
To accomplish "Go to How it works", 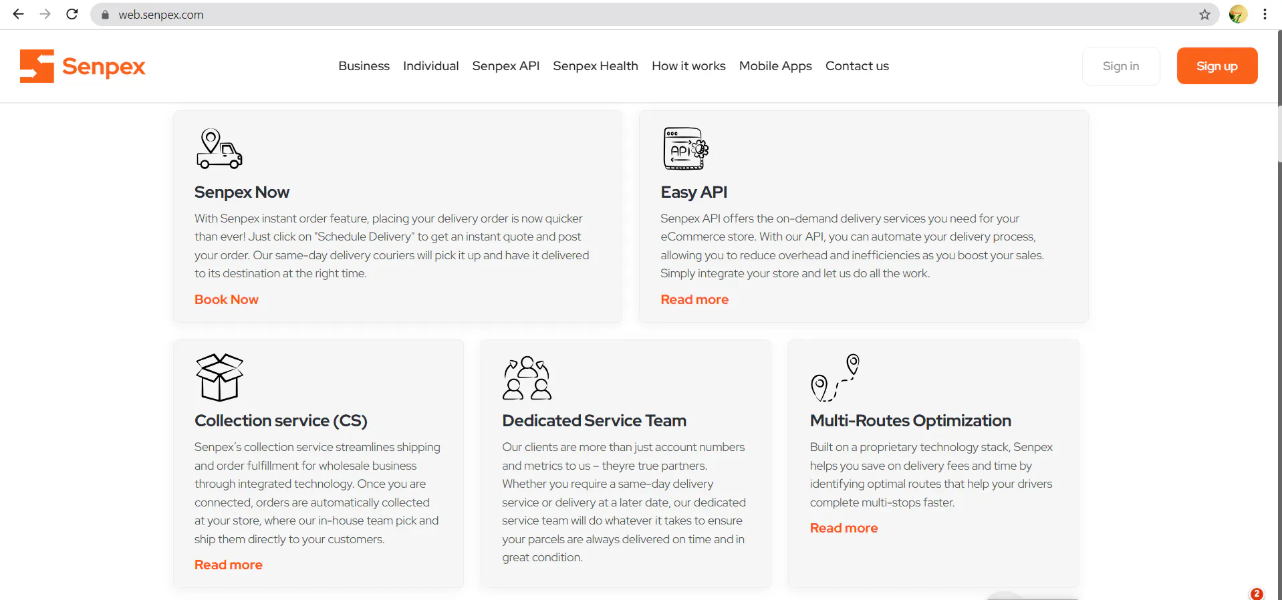I will click(688, 66).
